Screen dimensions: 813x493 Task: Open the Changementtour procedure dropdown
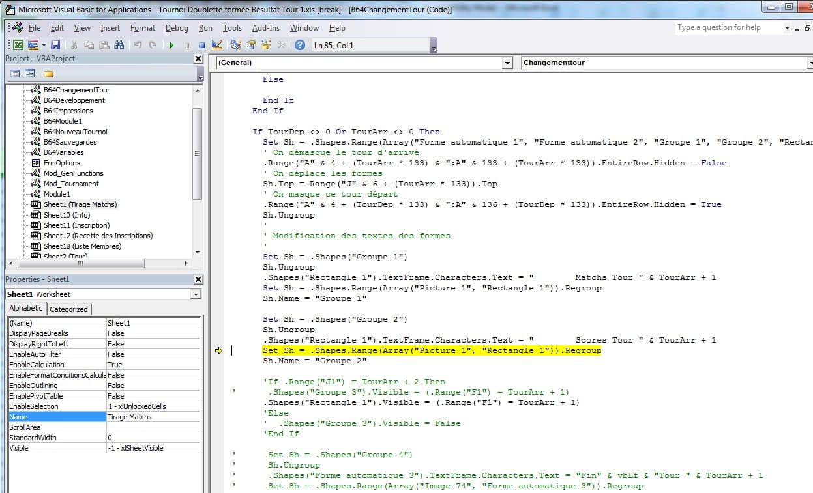coord(810,63)
